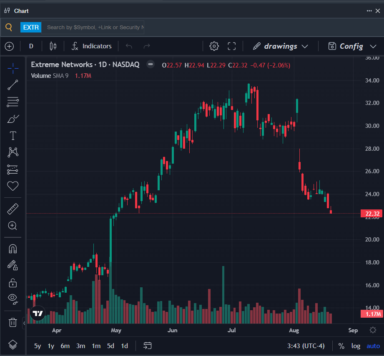Toggle magnet mode snapping
The image size is (384, 356).
(x=13, y=249)
